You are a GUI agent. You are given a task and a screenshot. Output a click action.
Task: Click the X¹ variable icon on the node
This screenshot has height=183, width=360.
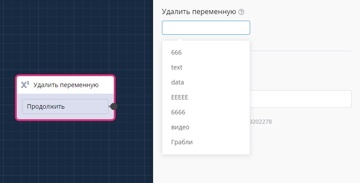[25, 85]
